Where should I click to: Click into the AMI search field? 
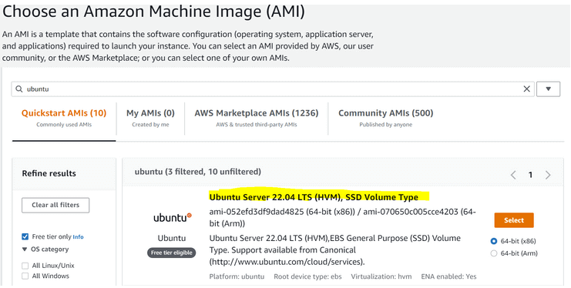tap(273, 89)
